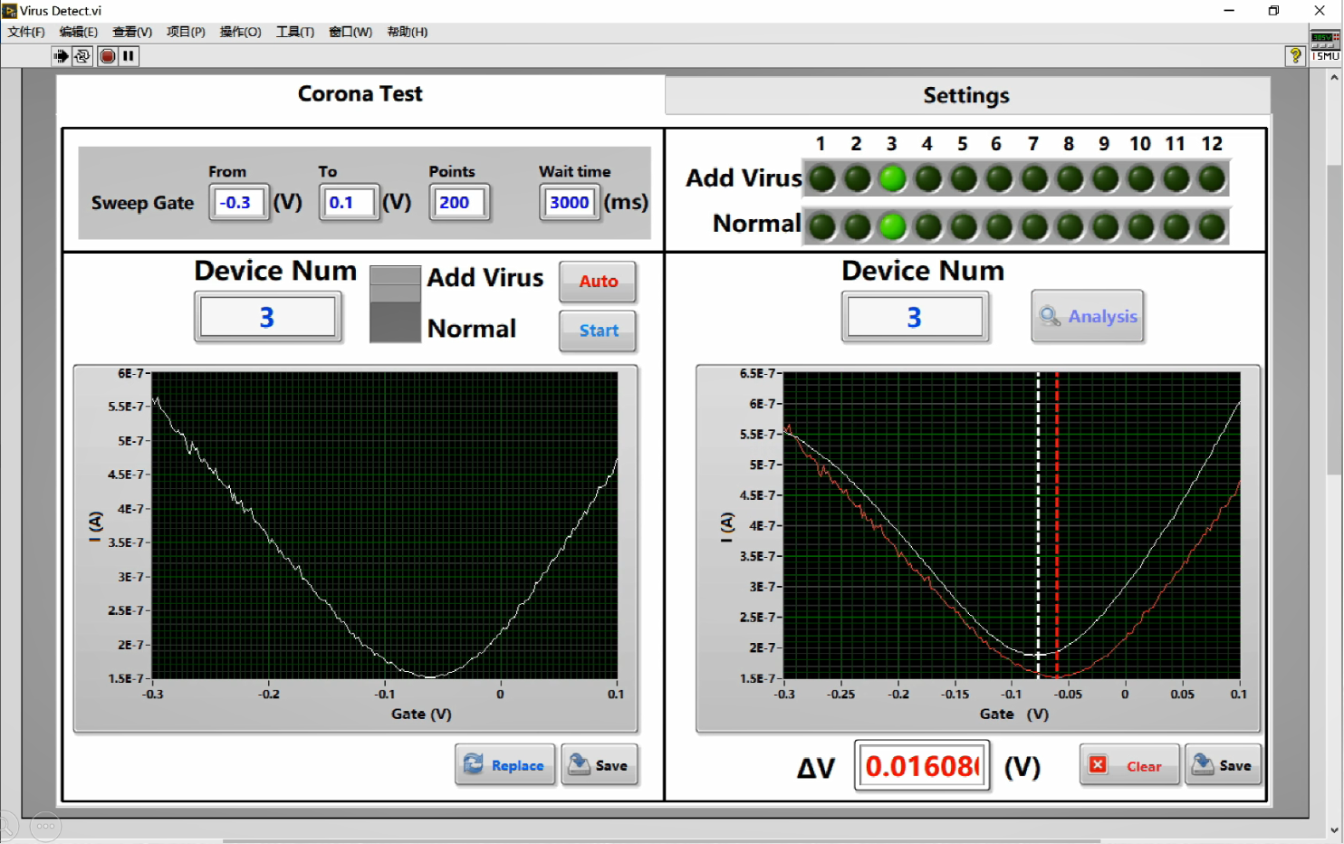This screenshot has width=1344, height=844.
Task: Click the Add Virus / Normal vertical switch
Action: 395,304
